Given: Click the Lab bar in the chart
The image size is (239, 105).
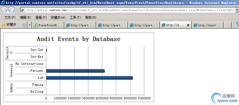Looking at the screenshot, I should [89, 78].
